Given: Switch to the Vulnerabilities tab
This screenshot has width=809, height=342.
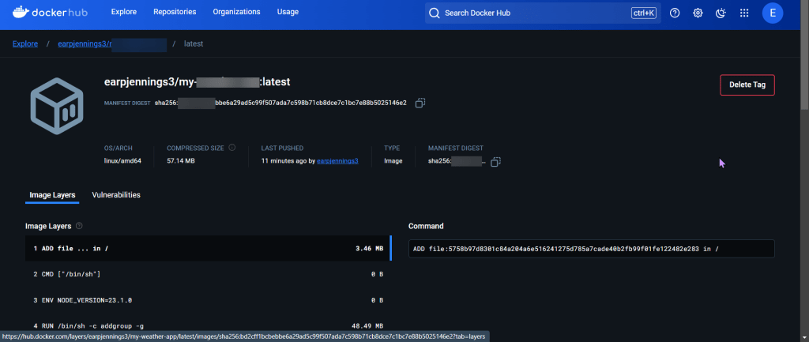Looking at the screenshot, I should tap(116, 194).
